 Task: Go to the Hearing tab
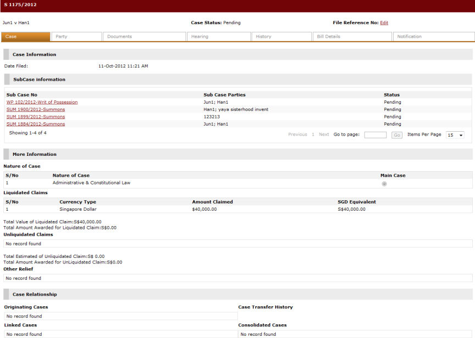[219, 37]
